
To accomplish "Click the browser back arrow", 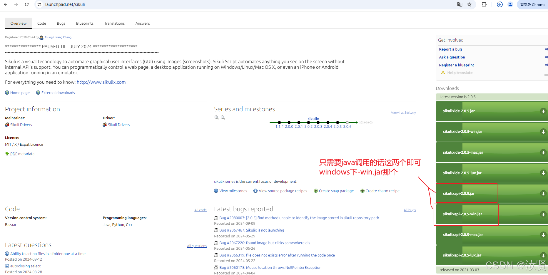I will coord(6,4).
